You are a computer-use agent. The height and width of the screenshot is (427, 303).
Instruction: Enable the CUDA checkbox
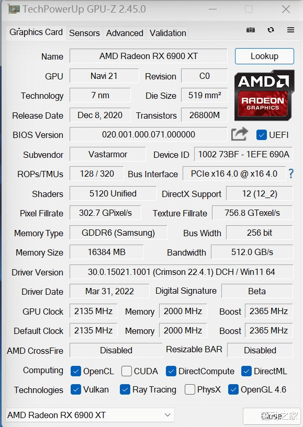click(x=126, y=371)
